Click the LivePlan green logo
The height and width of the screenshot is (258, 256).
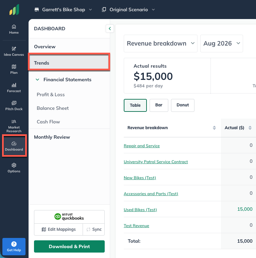click(14, 10)
